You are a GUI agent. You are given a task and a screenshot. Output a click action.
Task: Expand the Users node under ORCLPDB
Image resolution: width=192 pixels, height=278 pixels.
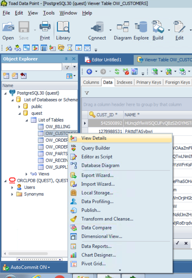point(12,187)
